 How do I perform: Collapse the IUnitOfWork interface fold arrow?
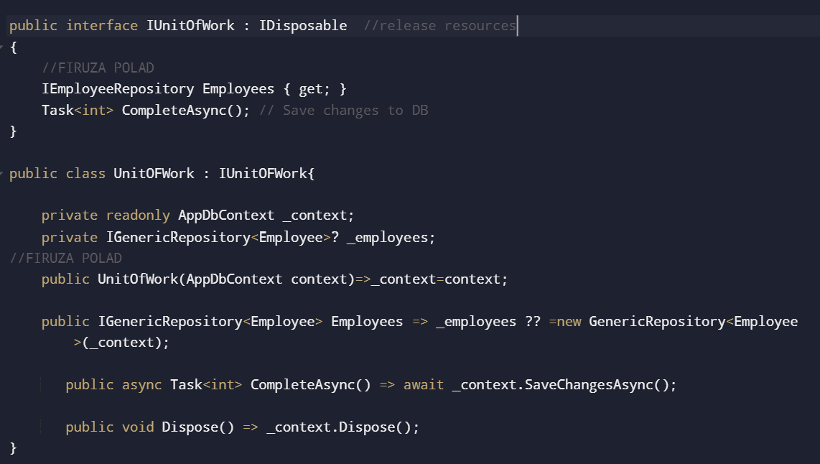pos(2,47)
